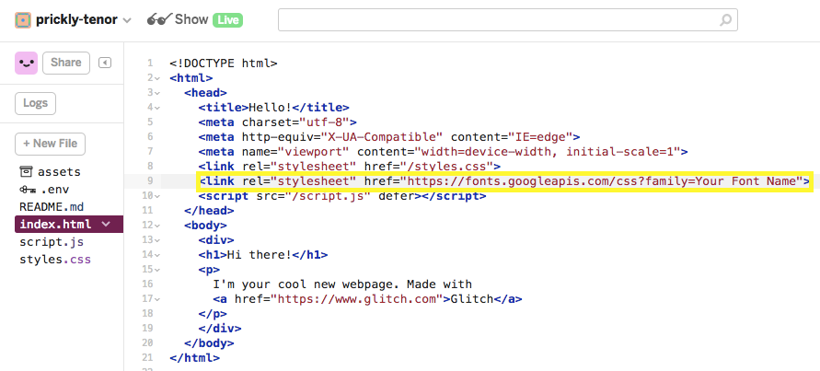This screenshot has width=820, height=371.
Task: Fold the script tag on line 10
Action: pyautogui.click(x=156, y=196)
